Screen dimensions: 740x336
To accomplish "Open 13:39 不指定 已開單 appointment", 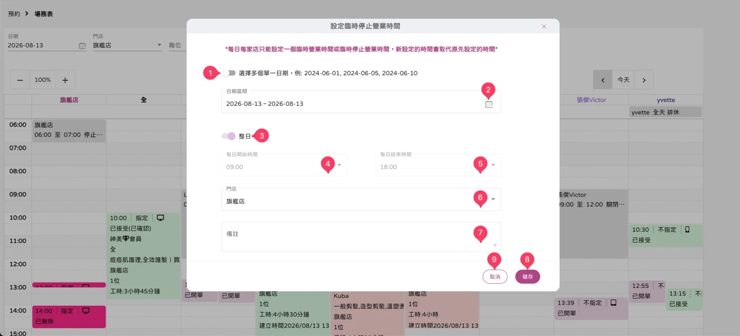I will point(591,308).
